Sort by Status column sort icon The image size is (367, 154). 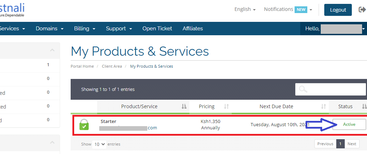[x=364, y=106]
